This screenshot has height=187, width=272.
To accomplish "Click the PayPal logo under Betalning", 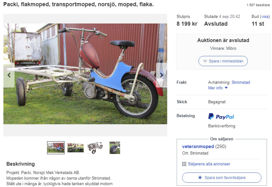I will 221,116.
